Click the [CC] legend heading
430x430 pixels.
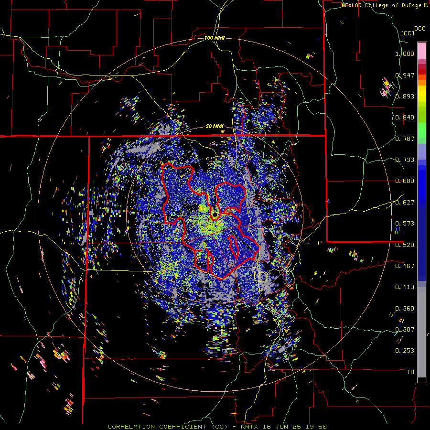[408, 33]
